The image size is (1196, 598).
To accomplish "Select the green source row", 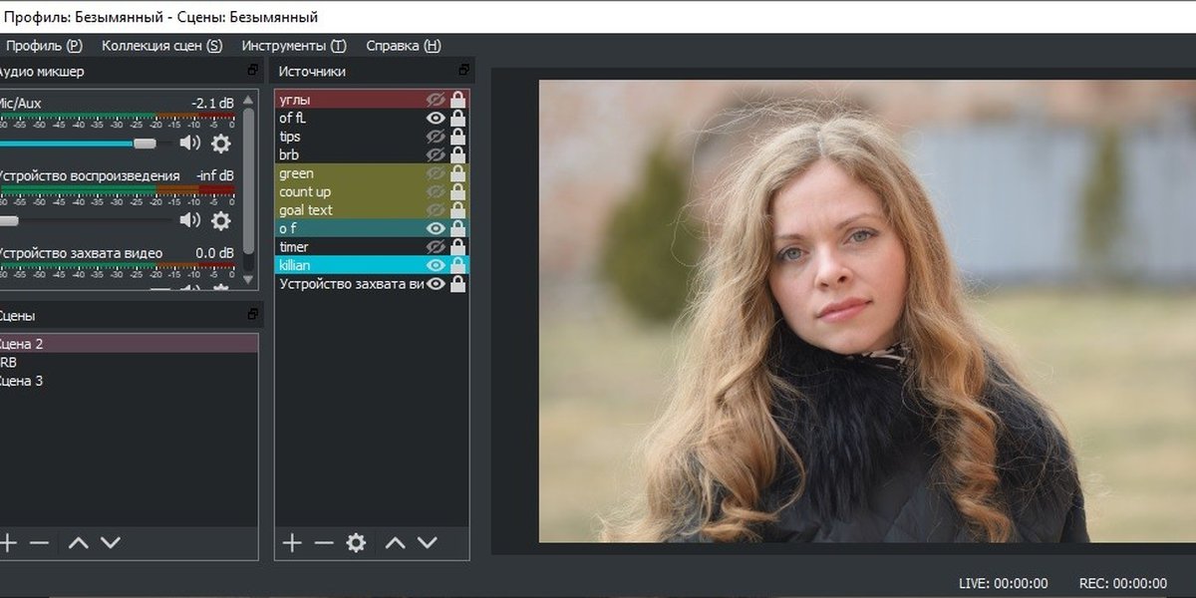I will click(372, 173).
